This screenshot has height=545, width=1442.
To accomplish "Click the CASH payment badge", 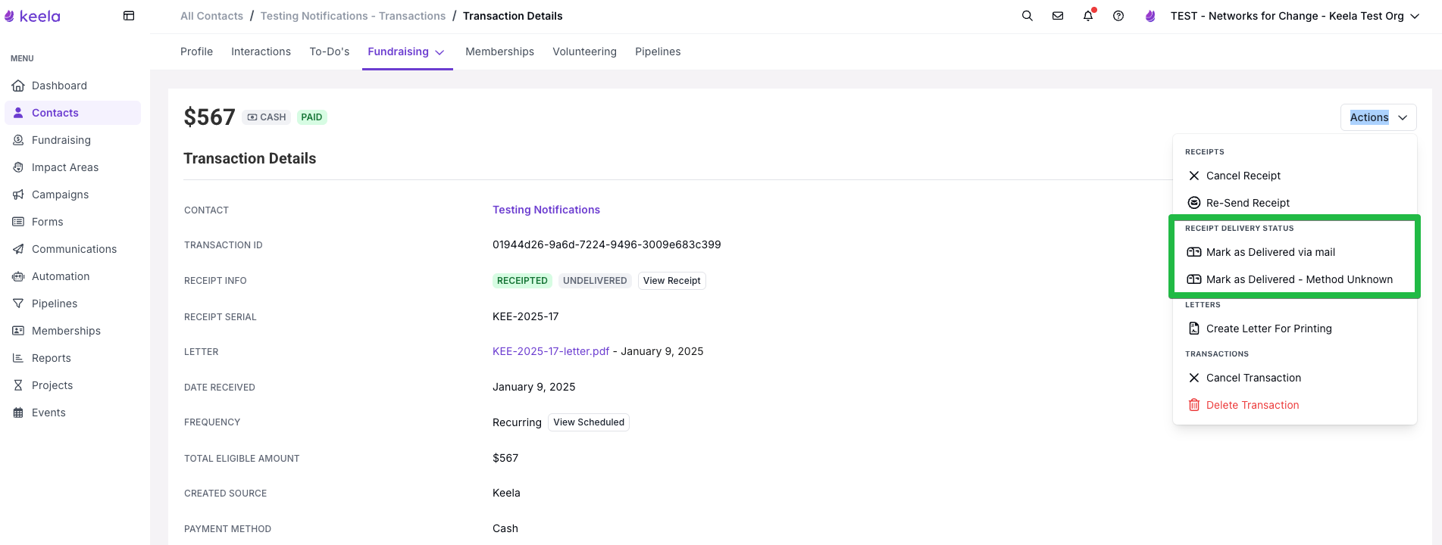I will pyautogui.click(x=267, y=117).
